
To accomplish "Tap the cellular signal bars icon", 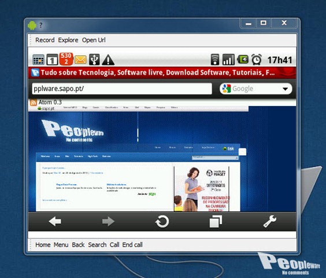I will (228, 60).
